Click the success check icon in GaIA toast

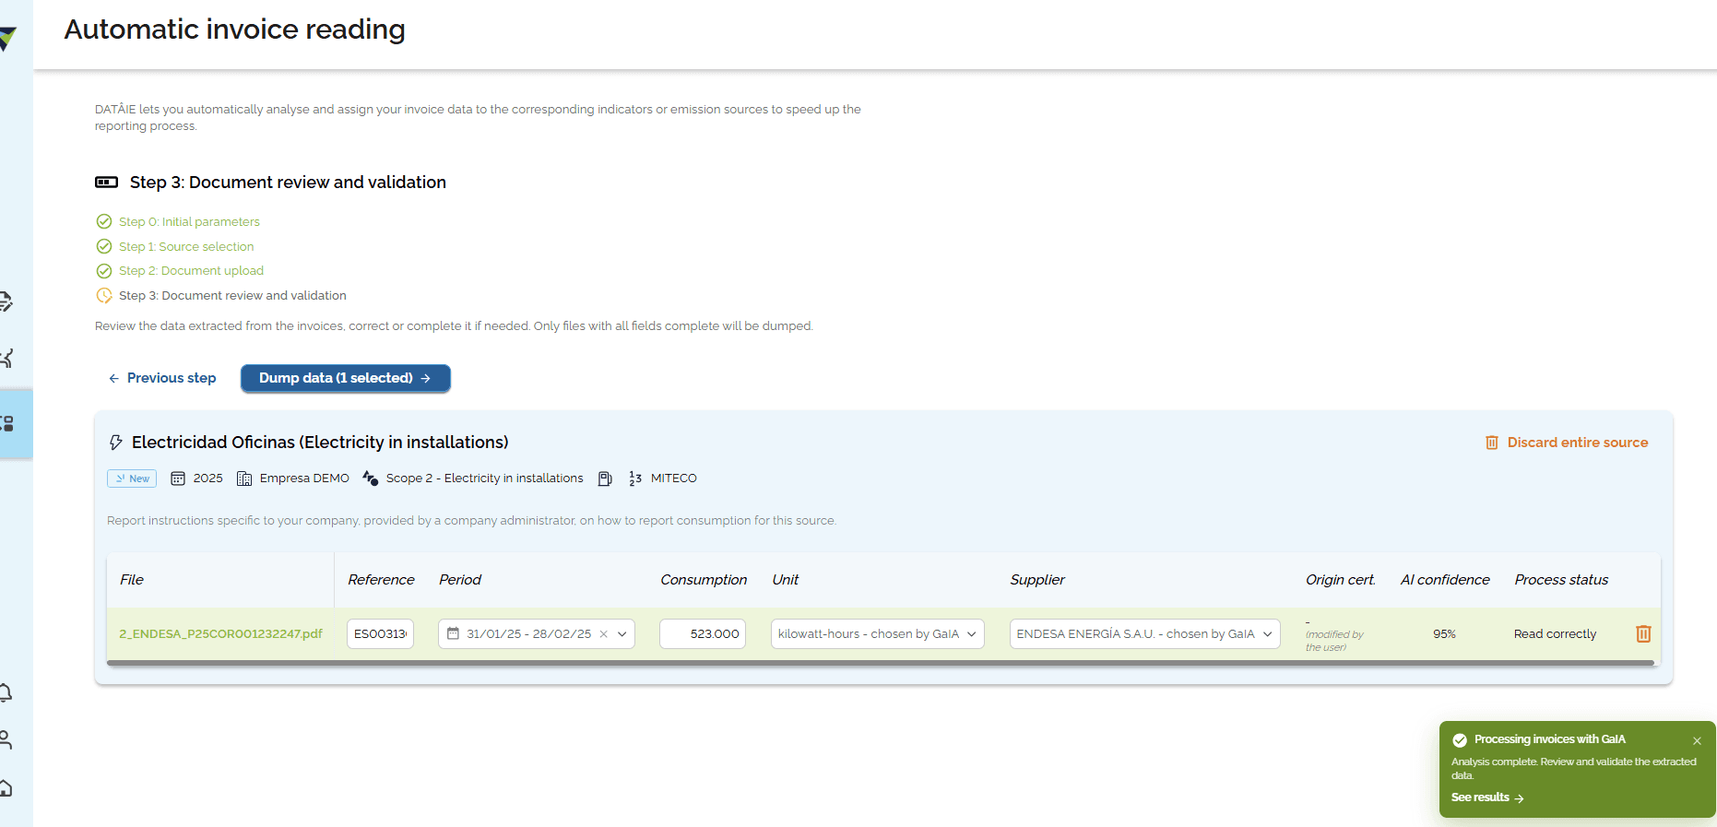click(x=1460, y=740)
